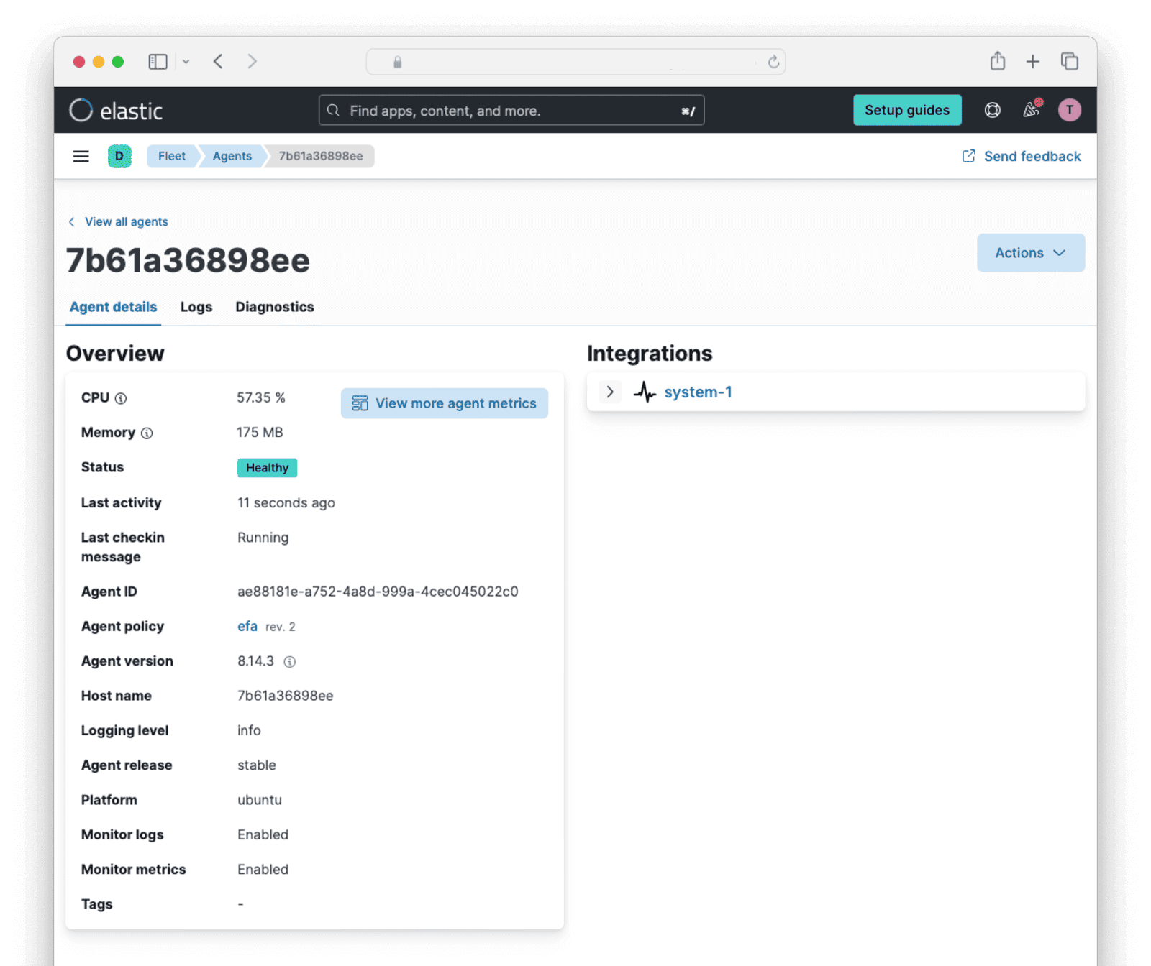This screenshot has height=966, width=1151.
Task: Click the system-1 integration pulse icon
Action: (x=645, y=392)
